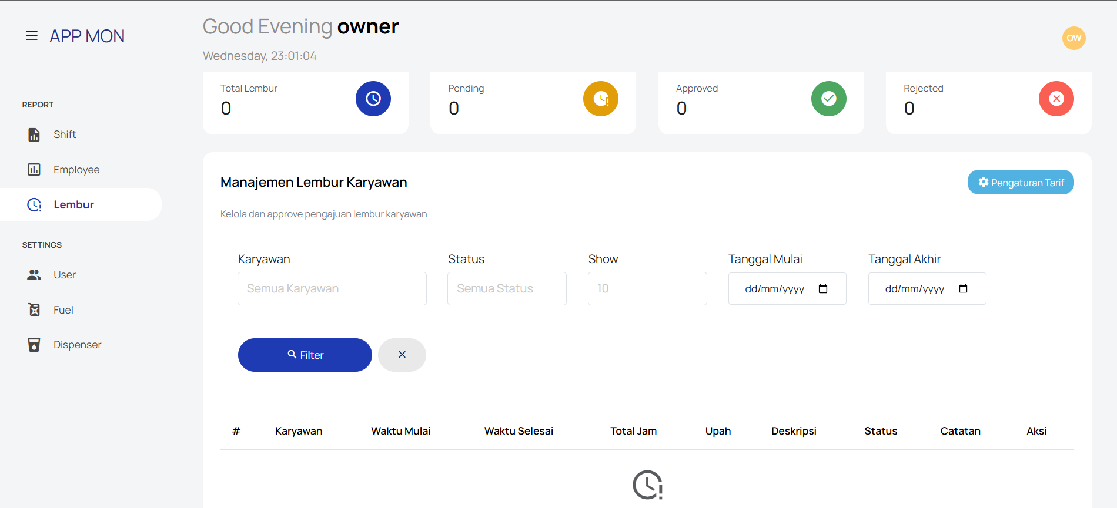Clear filters with the X button
The image size is (1117, 508).
point(402,355)
